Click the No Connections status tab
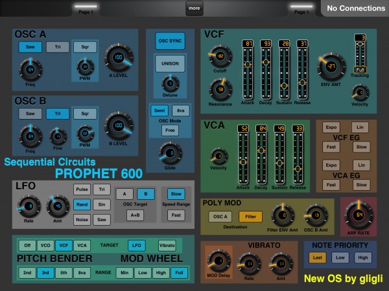The width and height of the screenshot is (389, 291). [355, 8]
